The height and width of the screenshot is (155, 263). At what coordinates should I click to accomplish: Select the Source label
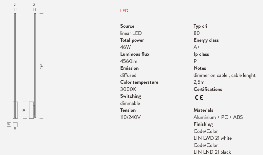pos(127,26)
